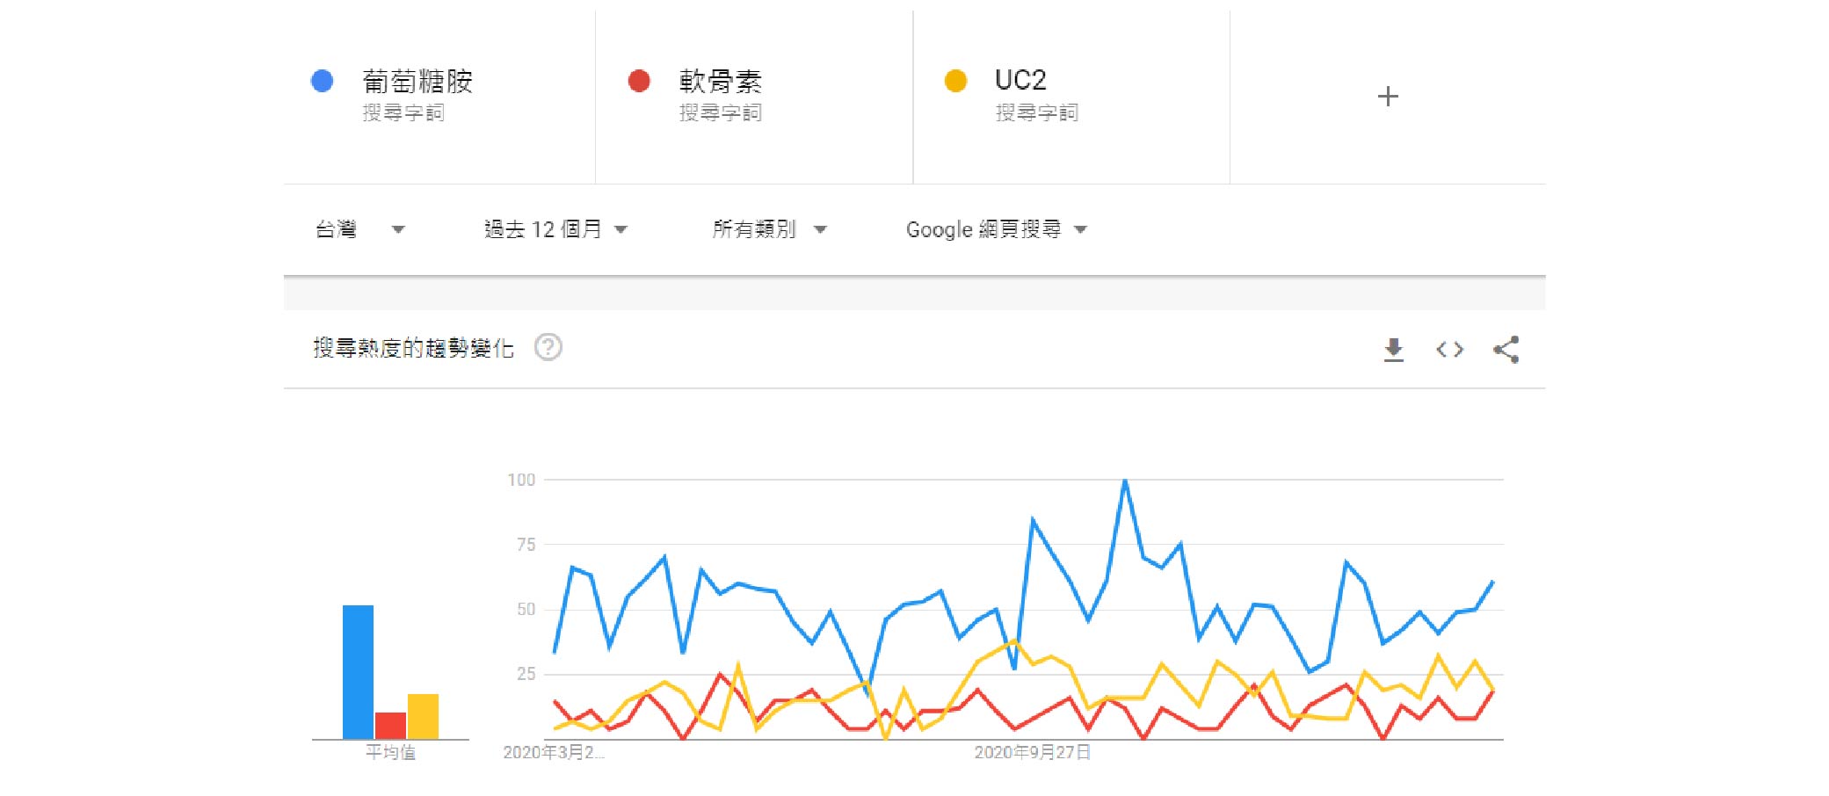Edit the 葡萄糖胺 search term
This screenshot has height=796, width=1829.
tap(417, 81)
